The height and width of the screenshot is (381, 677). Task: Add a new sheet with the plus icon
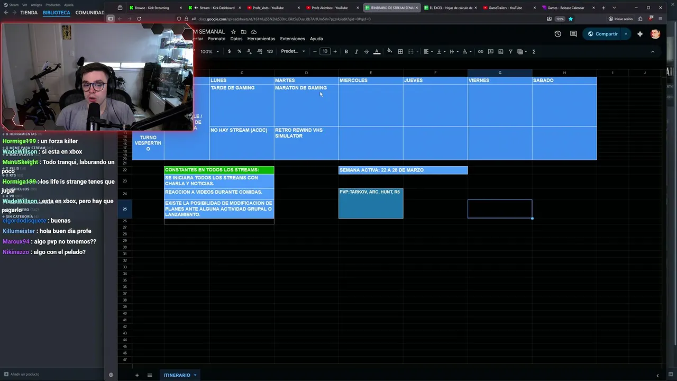136,375
